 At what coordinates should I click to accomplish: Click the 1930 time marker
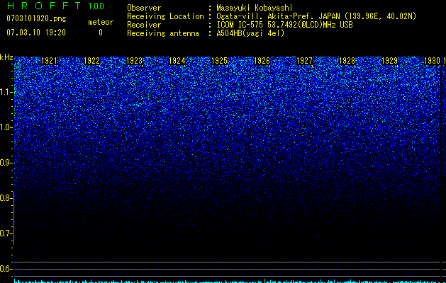click(x=433, y=61)
